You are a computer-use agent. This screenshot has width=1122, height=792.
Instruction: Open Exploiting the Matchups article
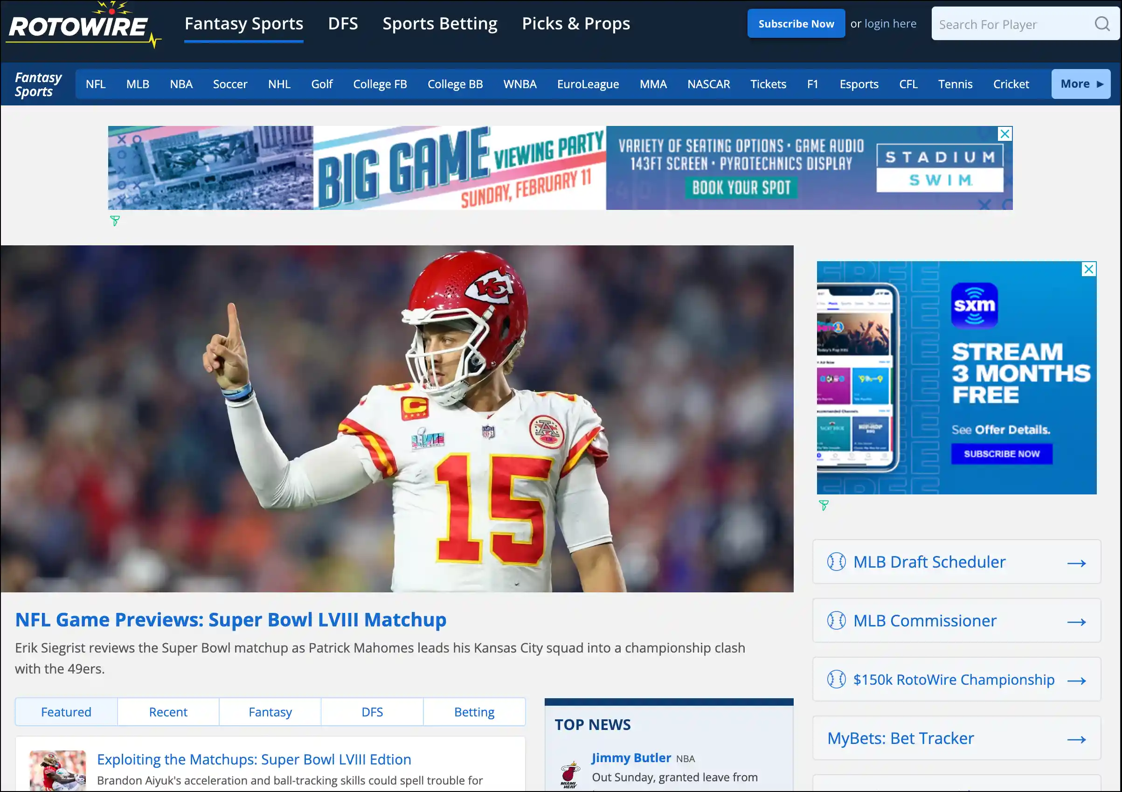[254, 759]
